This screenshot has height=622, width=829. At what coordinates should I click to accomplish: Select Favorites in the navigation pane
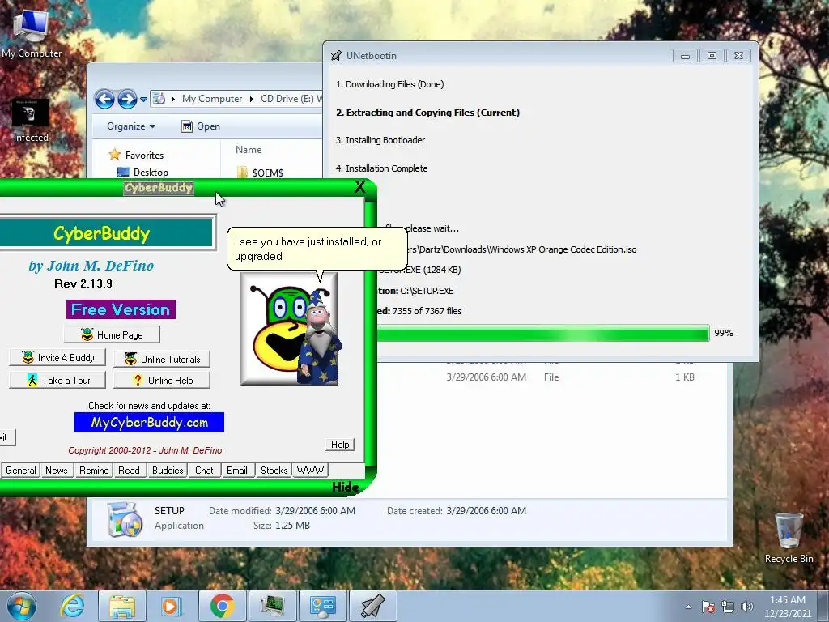tap(136, 155)
